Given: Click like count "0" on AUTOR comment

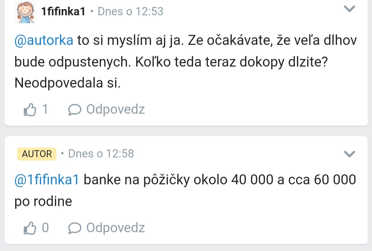Looking at the screenshot, I should (x=45, y=228).
